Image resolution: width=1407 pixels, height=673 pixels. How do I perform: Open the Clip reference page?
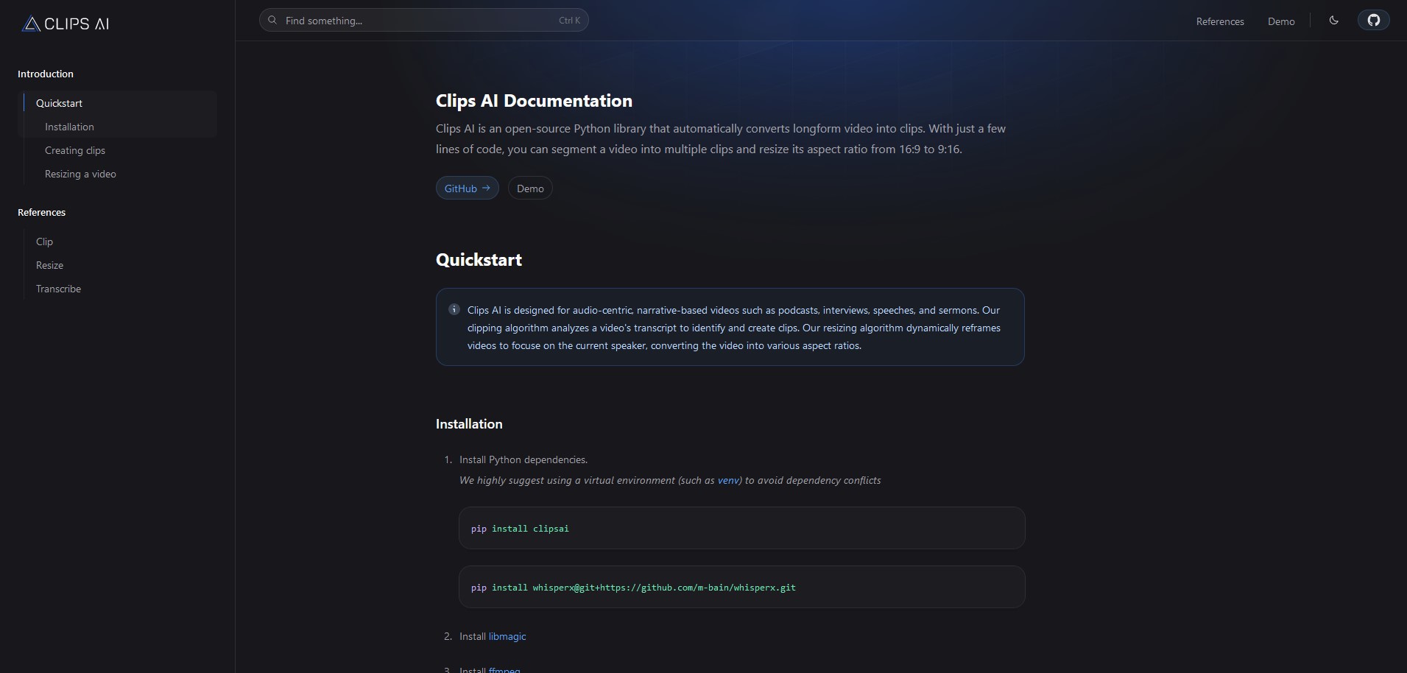click(44, 242)
